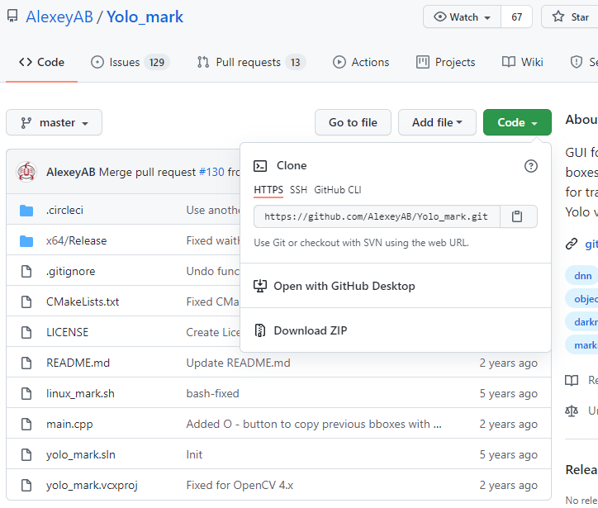Click the AlexeyAB avatar image

(26, 172)
